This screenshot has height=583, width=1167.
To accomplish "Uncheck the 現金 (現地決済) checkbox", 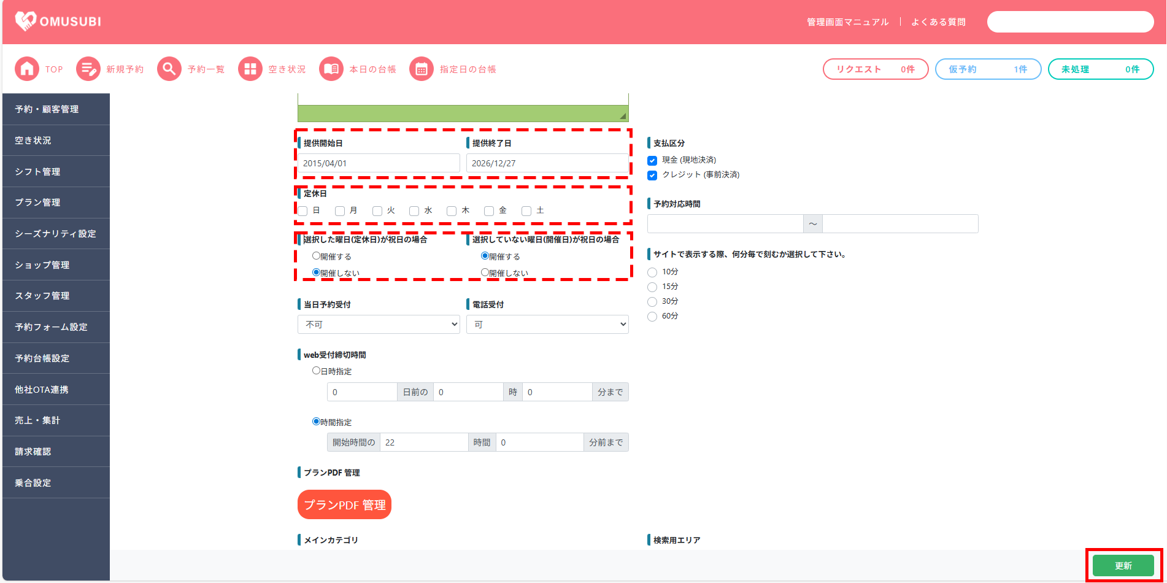I will [652, 161].
